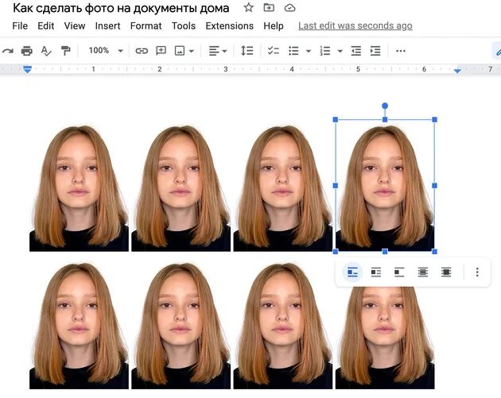Click the bottom-right resize handle of selected photo
This screenshot has width=501, height=398.
click(x=434, y=252)
